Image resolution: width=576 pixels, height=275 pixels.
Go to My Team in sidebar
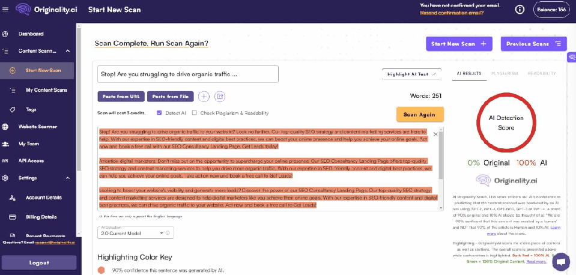(x=29, y=144)
